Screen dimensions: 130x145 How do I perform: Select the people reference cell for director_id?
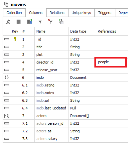(110, 62)
